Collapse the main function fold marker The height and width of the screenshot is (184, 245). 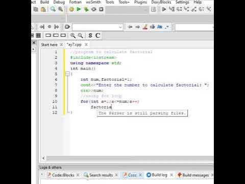coord(67,74)
